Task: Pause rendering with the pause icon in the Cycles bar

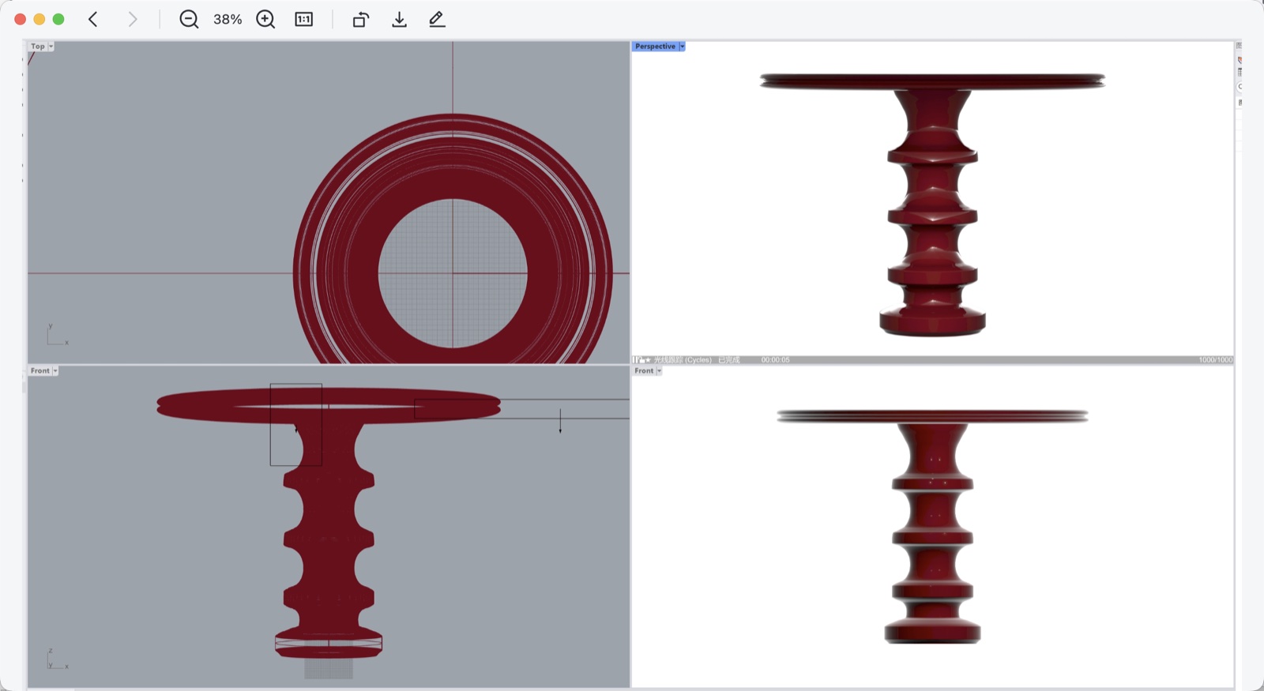Action: (x=635, y=360)
